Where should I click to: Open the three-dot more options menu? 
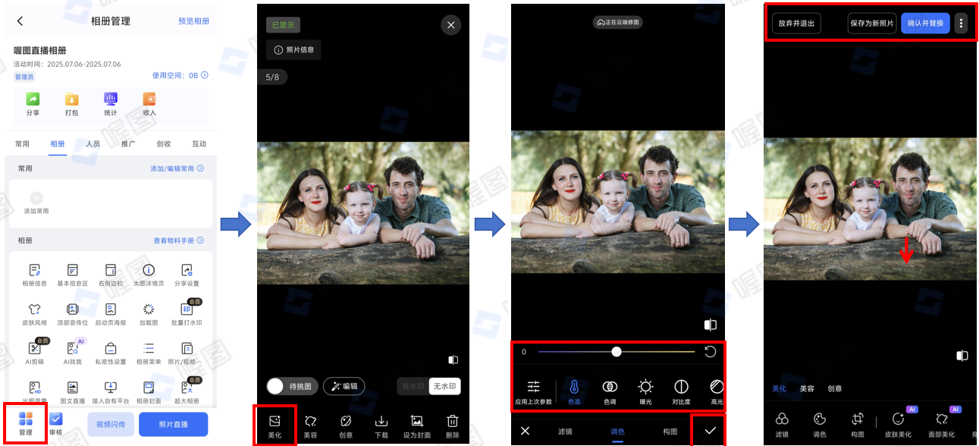point(962,24)
